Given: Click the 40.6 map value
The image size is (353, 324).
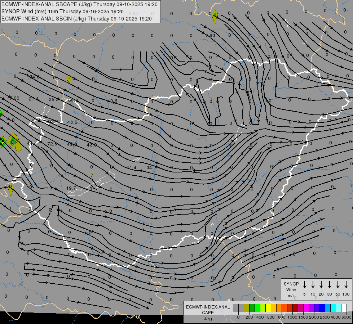Looking at the screenshot, I should (x=112, y=101).
